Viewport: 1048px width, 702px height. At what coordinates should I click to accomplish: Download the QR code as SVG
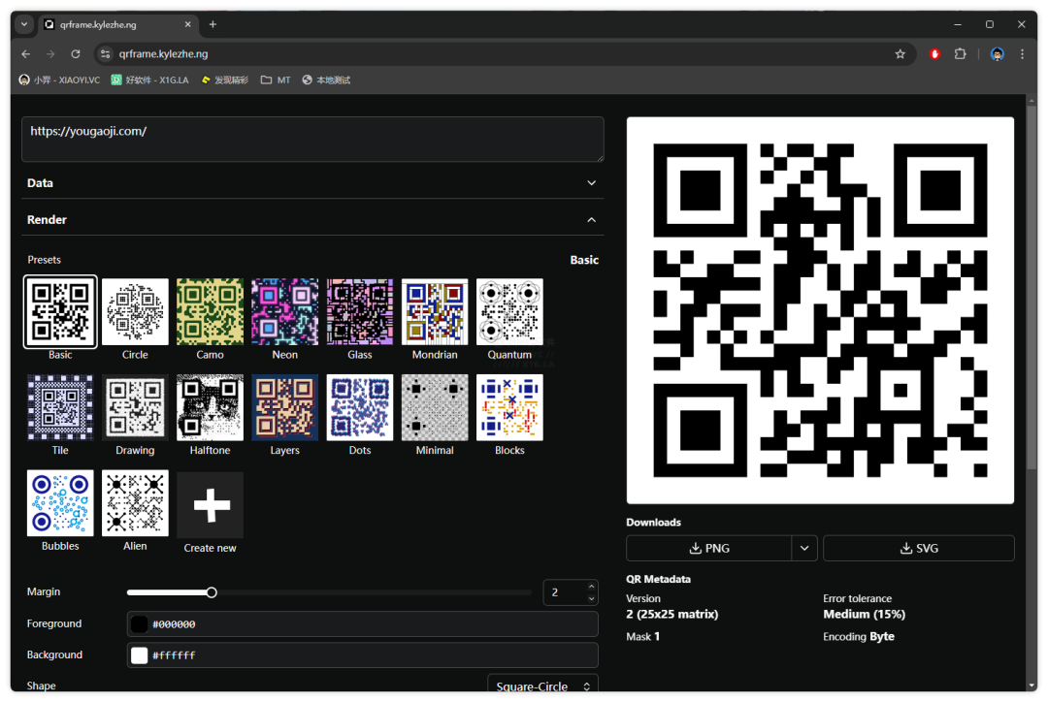(918, 548)
